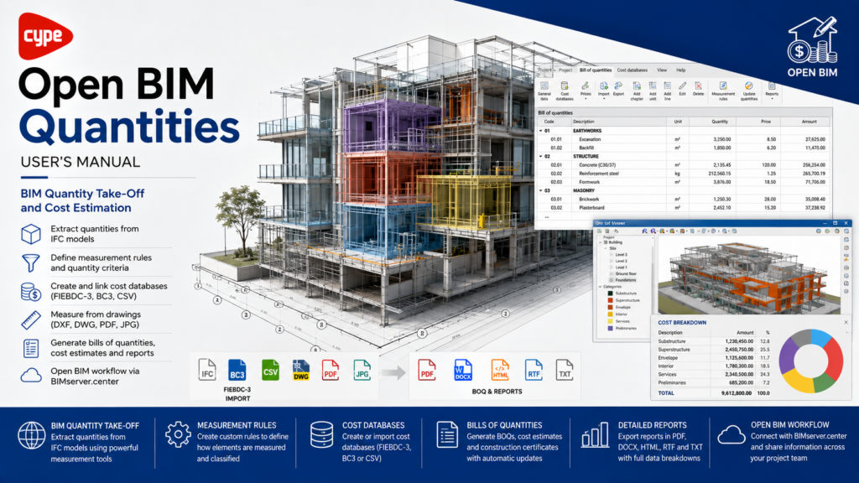Click the TXT report format icon
Viewport: 859px width, 483px height.
[565, 370]
